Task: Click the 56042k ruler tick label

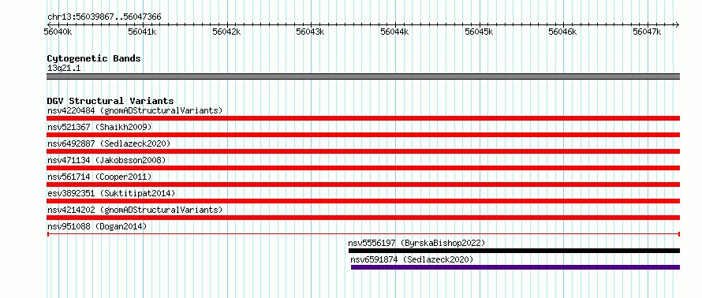Action: pyautogui.click(x=226, y=32)
